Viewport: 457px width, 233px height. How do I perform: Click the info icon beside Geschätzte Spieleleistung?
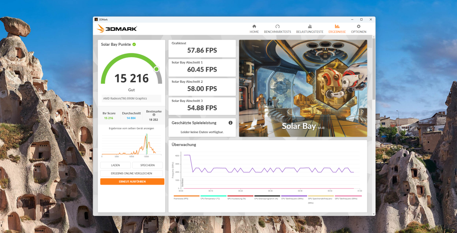[x=230, y=123]
